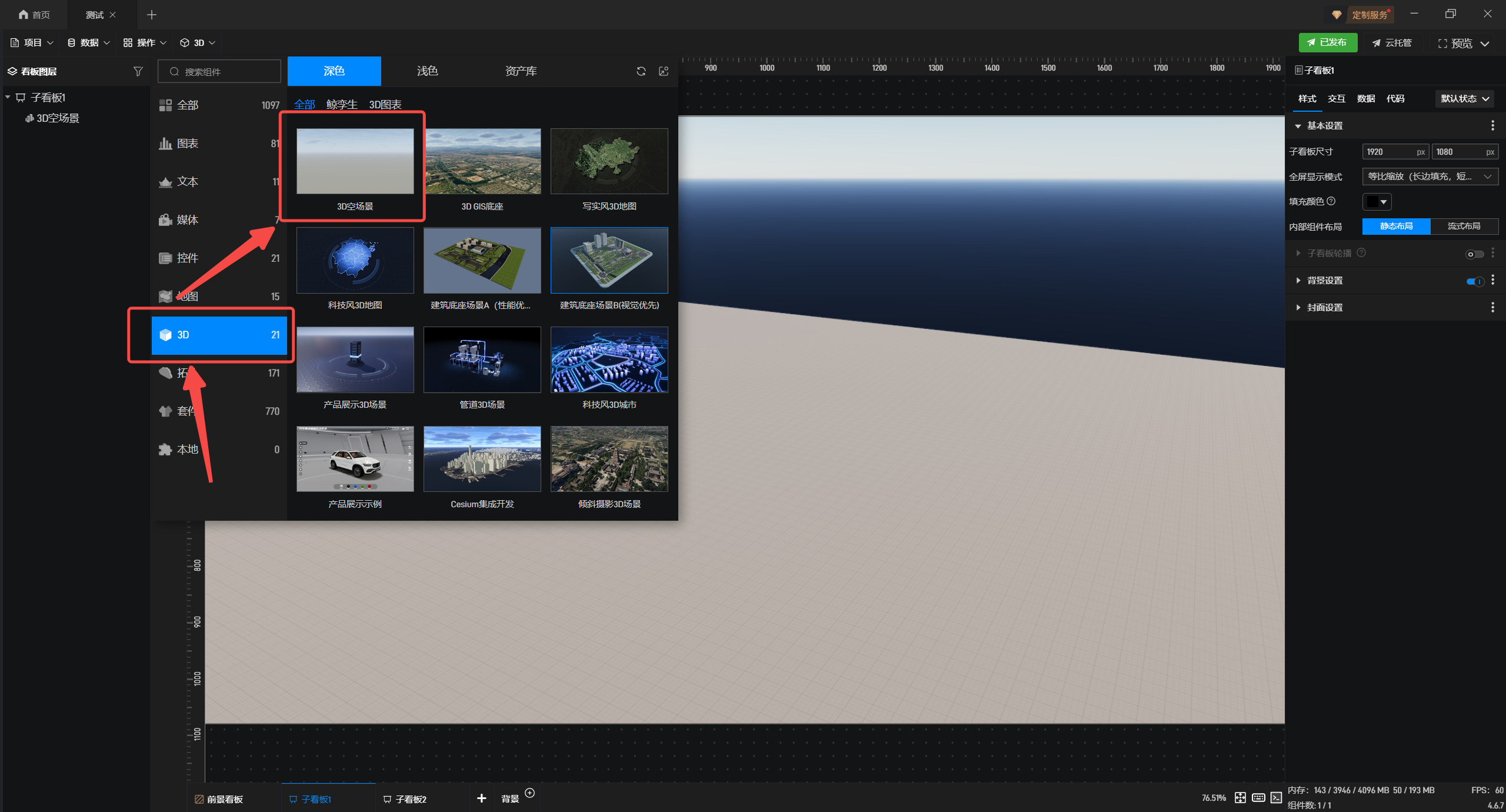Switch to the 浅色 tab
This screenshot has height=812, width=1506.
(x=427, y=71)
